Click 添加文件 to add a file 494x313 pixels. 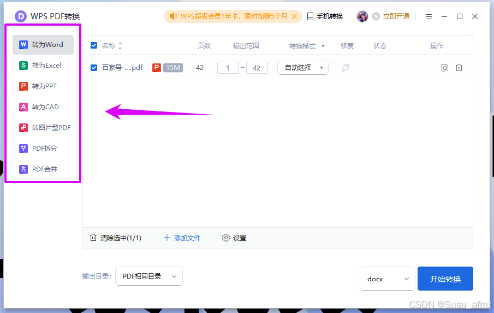point(182,238)
